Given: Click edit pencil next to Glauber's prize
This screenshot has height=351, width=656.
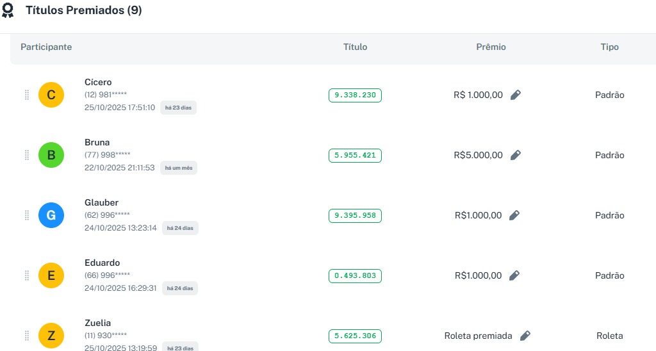Looking at the screenshot, I should (514, 215).
